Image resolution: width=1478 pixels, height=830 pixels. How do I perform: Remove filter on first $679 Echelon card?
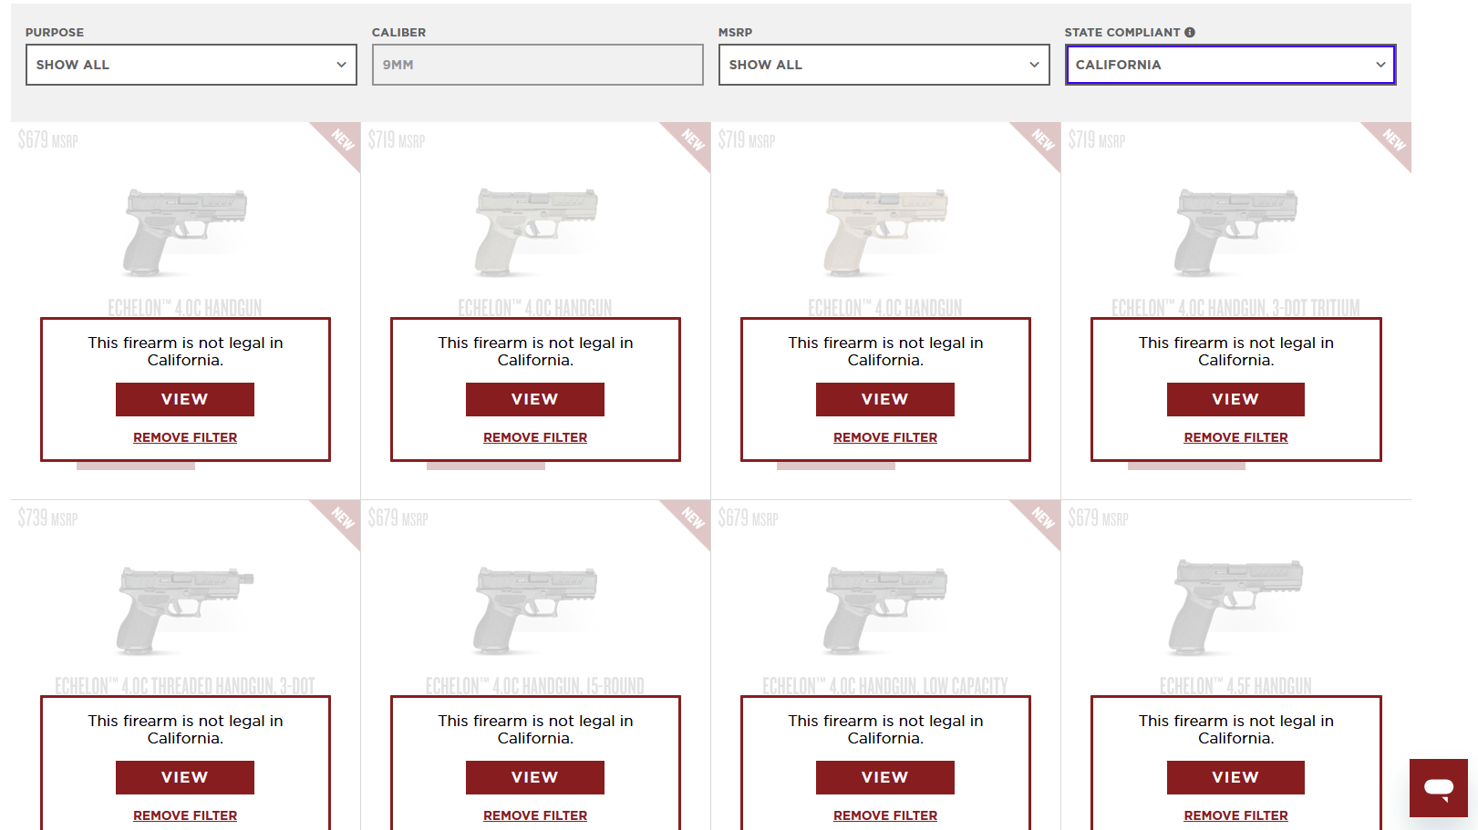pyautogui.click(x=185, y=437)
